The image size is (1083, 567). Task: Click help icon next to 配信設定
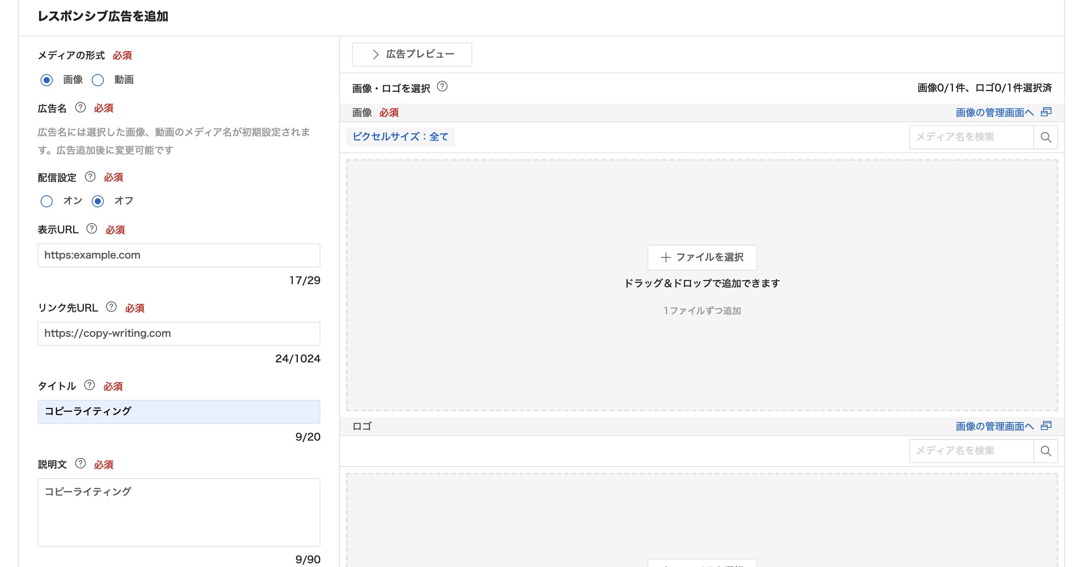click(90, 177)
